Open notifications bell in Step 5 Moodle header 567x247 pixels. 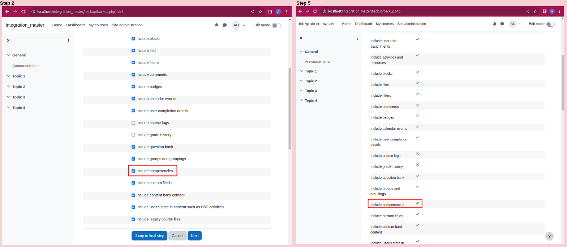click(495, 24)
